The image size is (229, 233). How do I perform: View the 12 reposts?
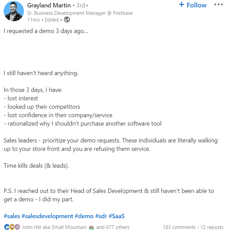point(212,227)
